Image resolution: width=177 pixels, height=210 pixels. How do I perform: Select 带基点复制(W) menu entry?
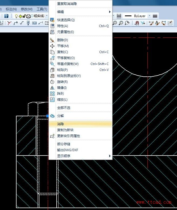[x=81, y=64]
